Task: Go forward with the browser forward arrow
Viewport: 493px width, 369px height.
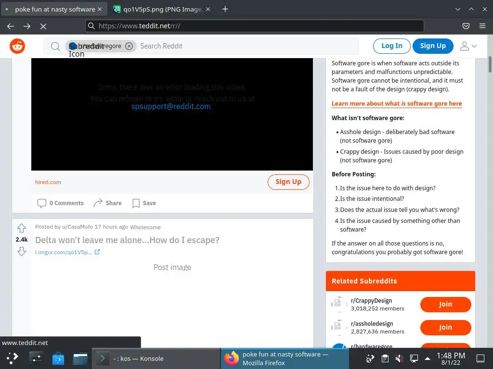Action: (27, 26)
